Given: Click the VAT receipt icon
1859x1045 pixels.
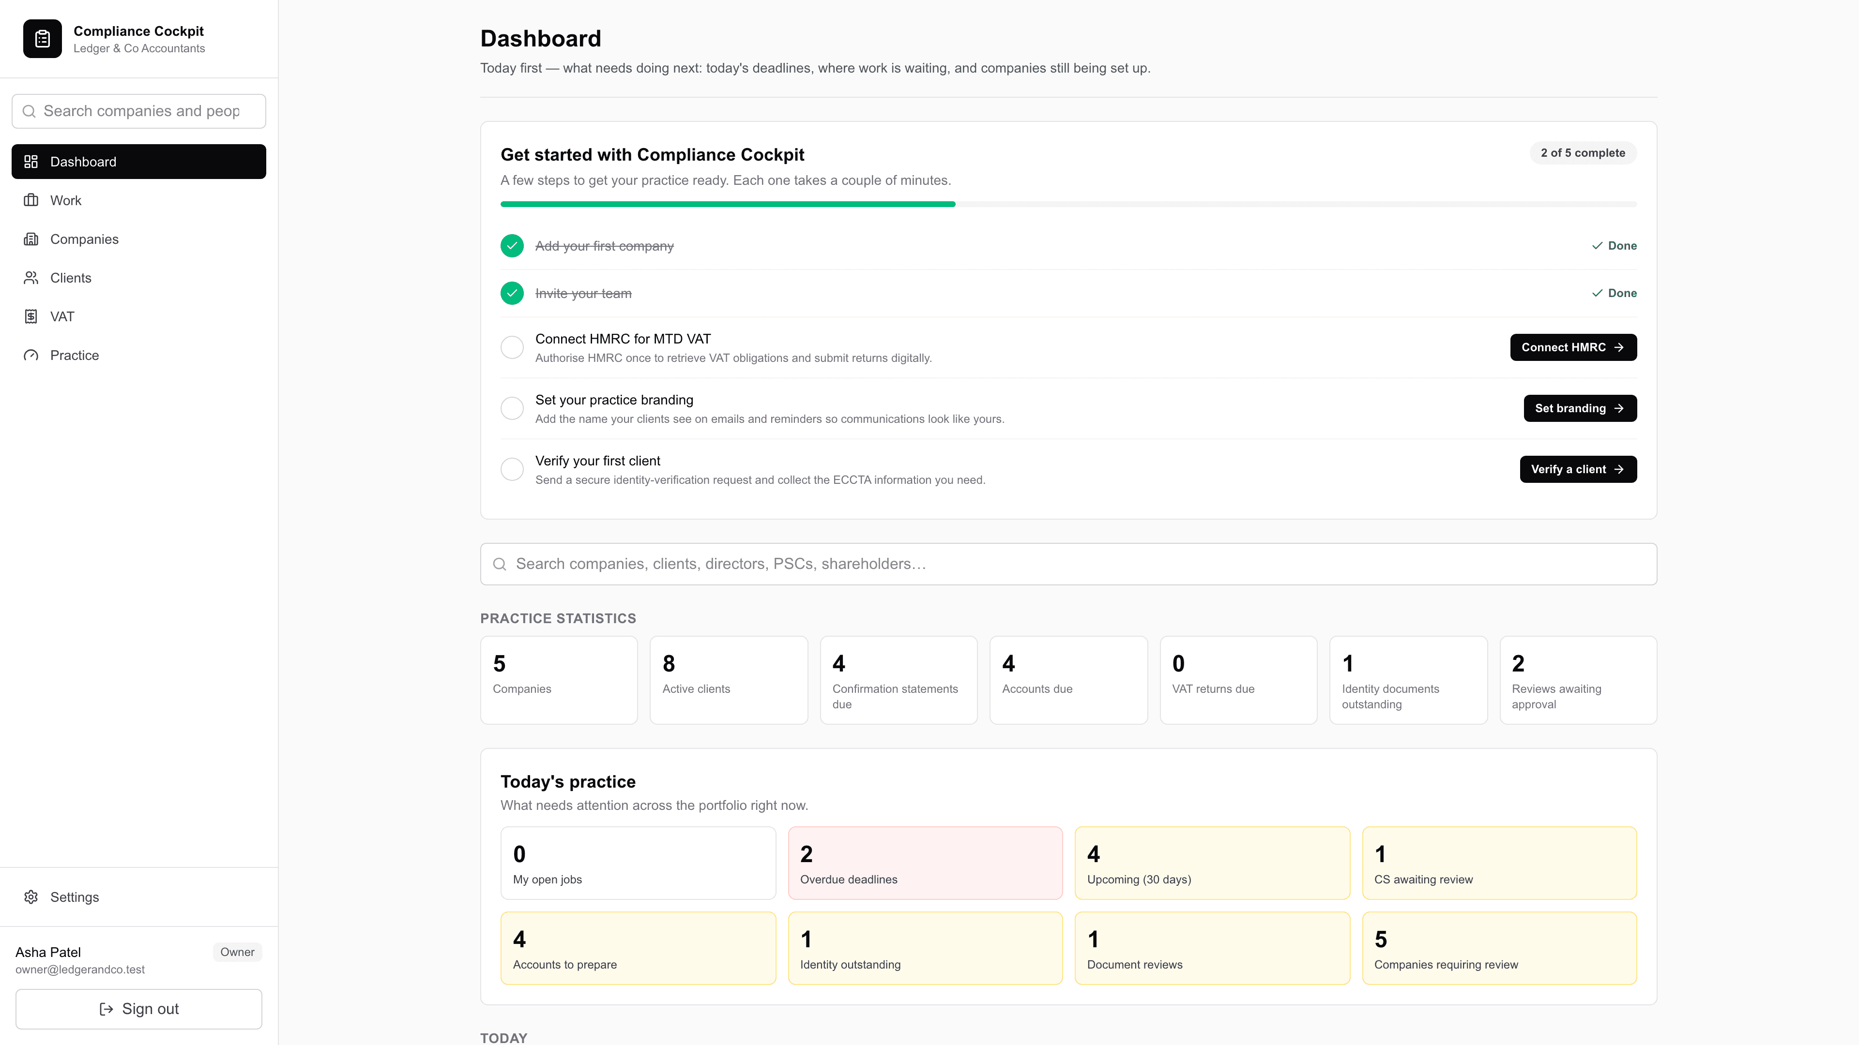Looking at the screenshot, I should (31, 316).
